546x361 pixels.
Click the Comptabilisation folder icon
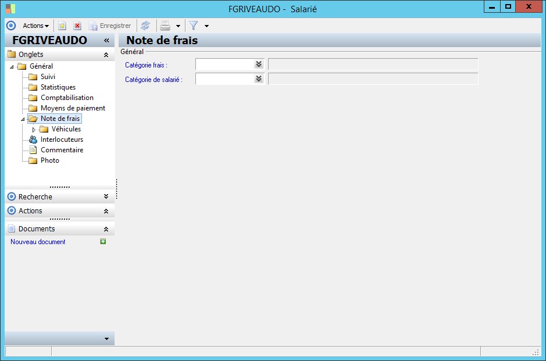point(33,98)
